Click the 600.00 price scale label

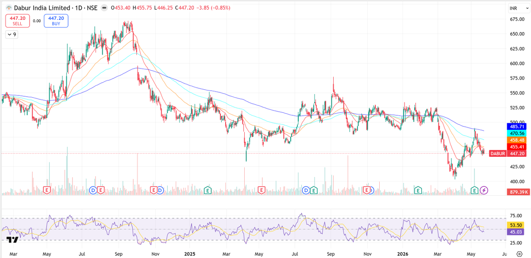click(x=516, y=64)
